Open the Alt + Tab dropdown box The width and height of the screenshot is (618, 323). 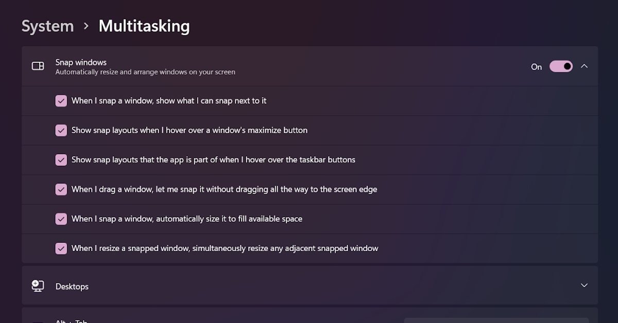[x=496, y=320]
